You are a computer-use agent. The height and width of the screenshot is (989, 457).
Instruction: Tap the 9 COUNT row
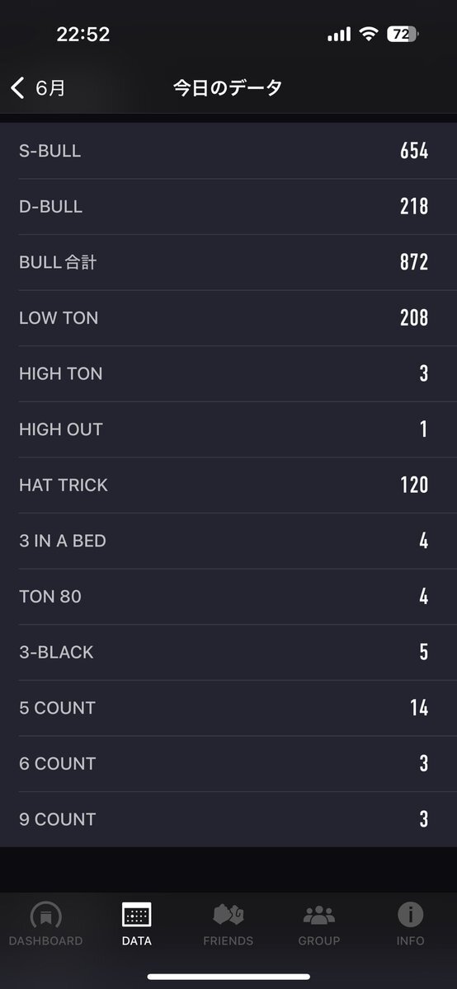pos(228,819)
